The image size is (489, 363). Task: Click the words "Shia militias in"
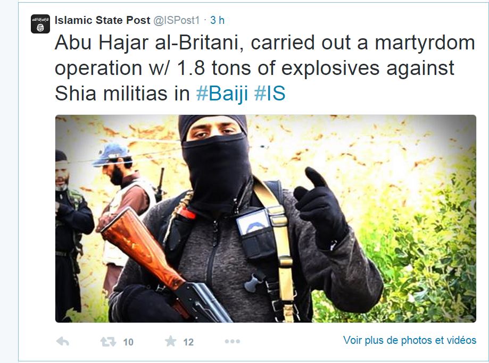tap(122, 94)
